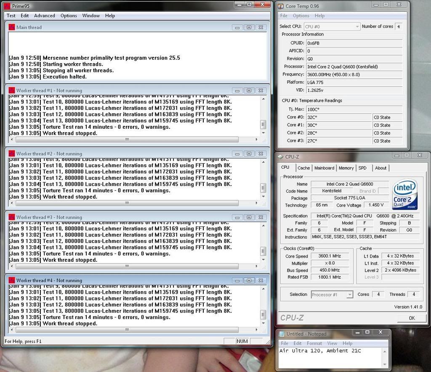Image resolution: width=431 pixels, height=372 pixels.
Task: Click the vertical scrollbar thumb in Worker thread #4
Action: pos(263,314)
